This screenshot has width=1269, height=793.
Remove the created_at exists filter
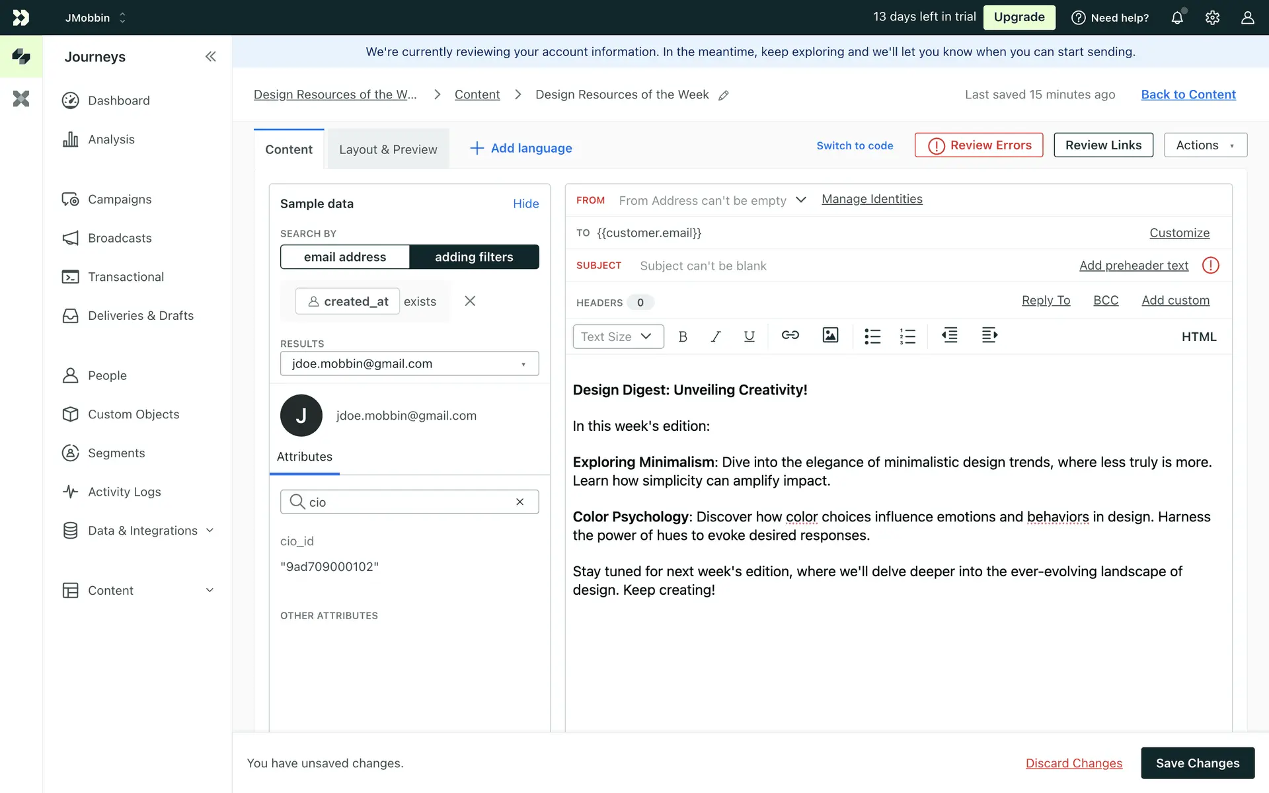point(470,301)
